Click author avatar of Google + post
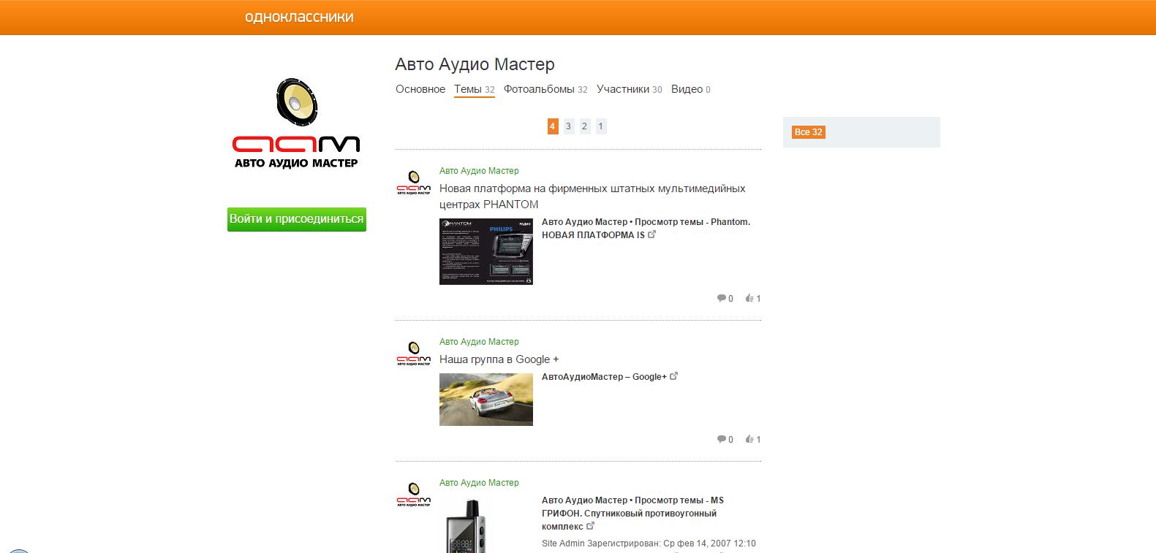This screenshot has height=553, width=1156. [414, 353]
